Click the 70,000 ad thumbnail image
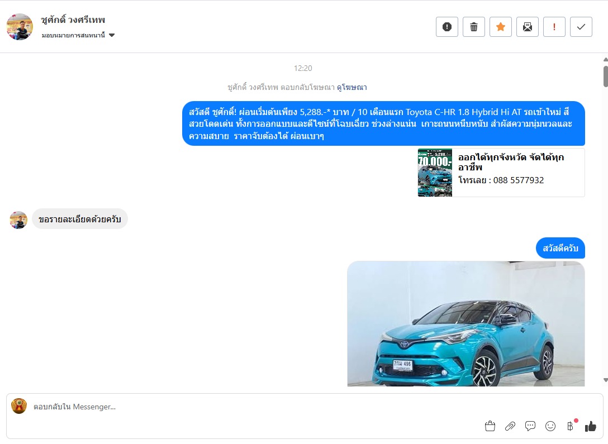This screenshot has height=444, width=608. (x=435, y=173)
